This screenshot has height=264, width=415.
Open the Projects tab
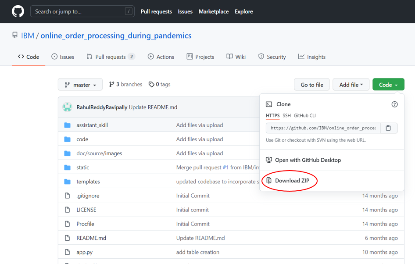pos(200,57)
